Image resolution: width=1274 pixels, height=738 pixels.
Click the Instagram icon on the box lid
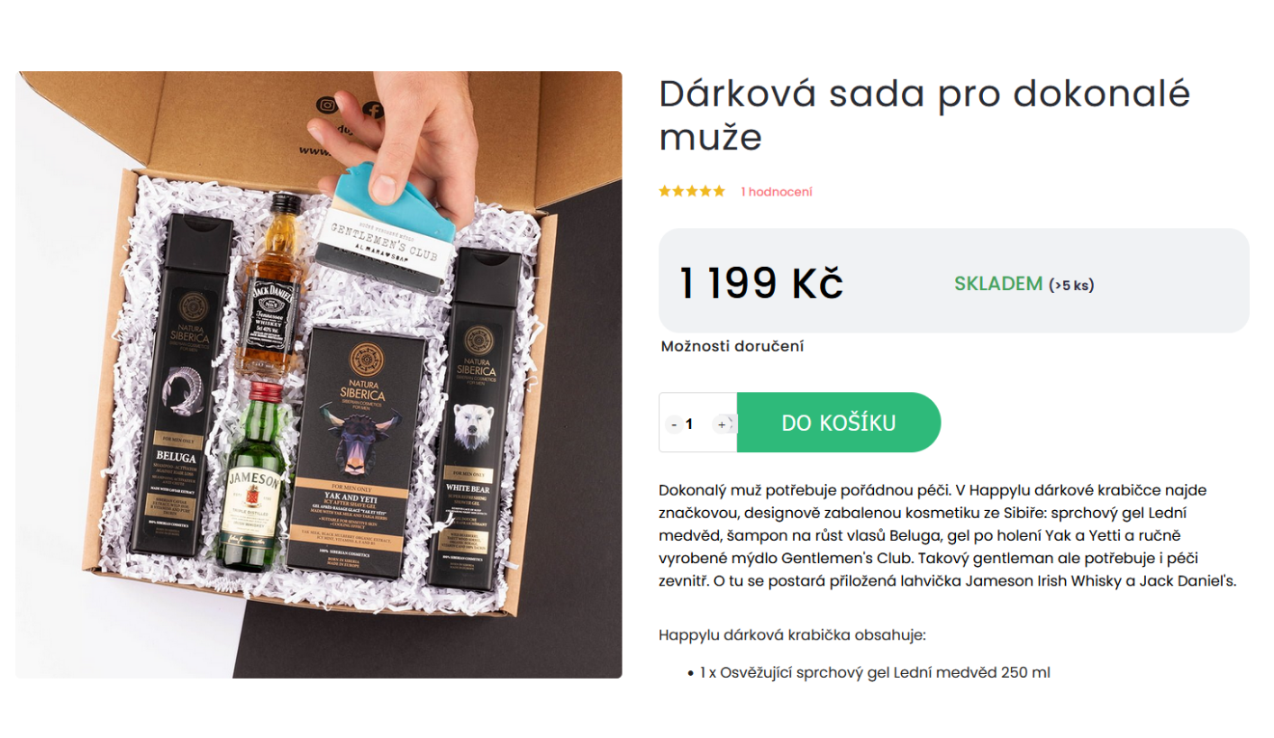pyautogui.click(x=328, y=105)
